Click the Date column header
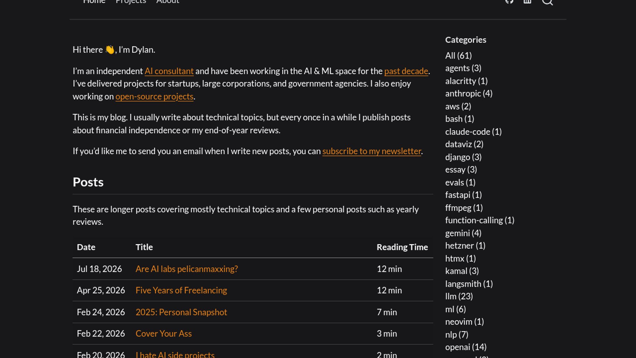636x358 pixels. tap(86, 247)
